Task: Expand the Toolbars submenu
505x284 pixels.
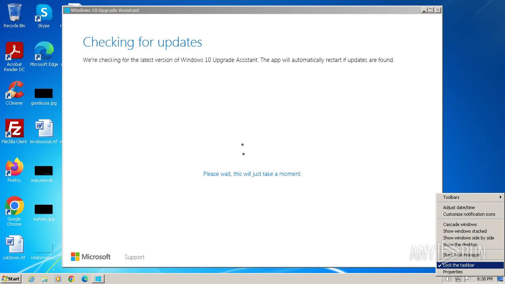Action: (x=470, y=197)
